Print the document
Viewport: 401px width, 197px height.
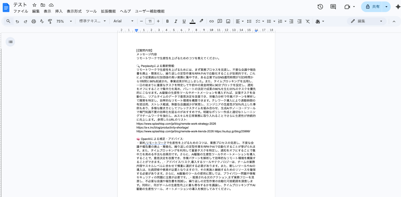(x=34, y=21)
